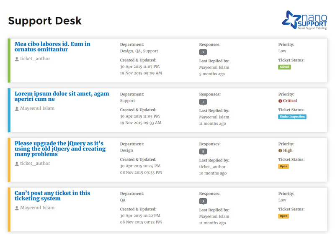Click the Open badge on the last ticket

click(x=283, y=216)
